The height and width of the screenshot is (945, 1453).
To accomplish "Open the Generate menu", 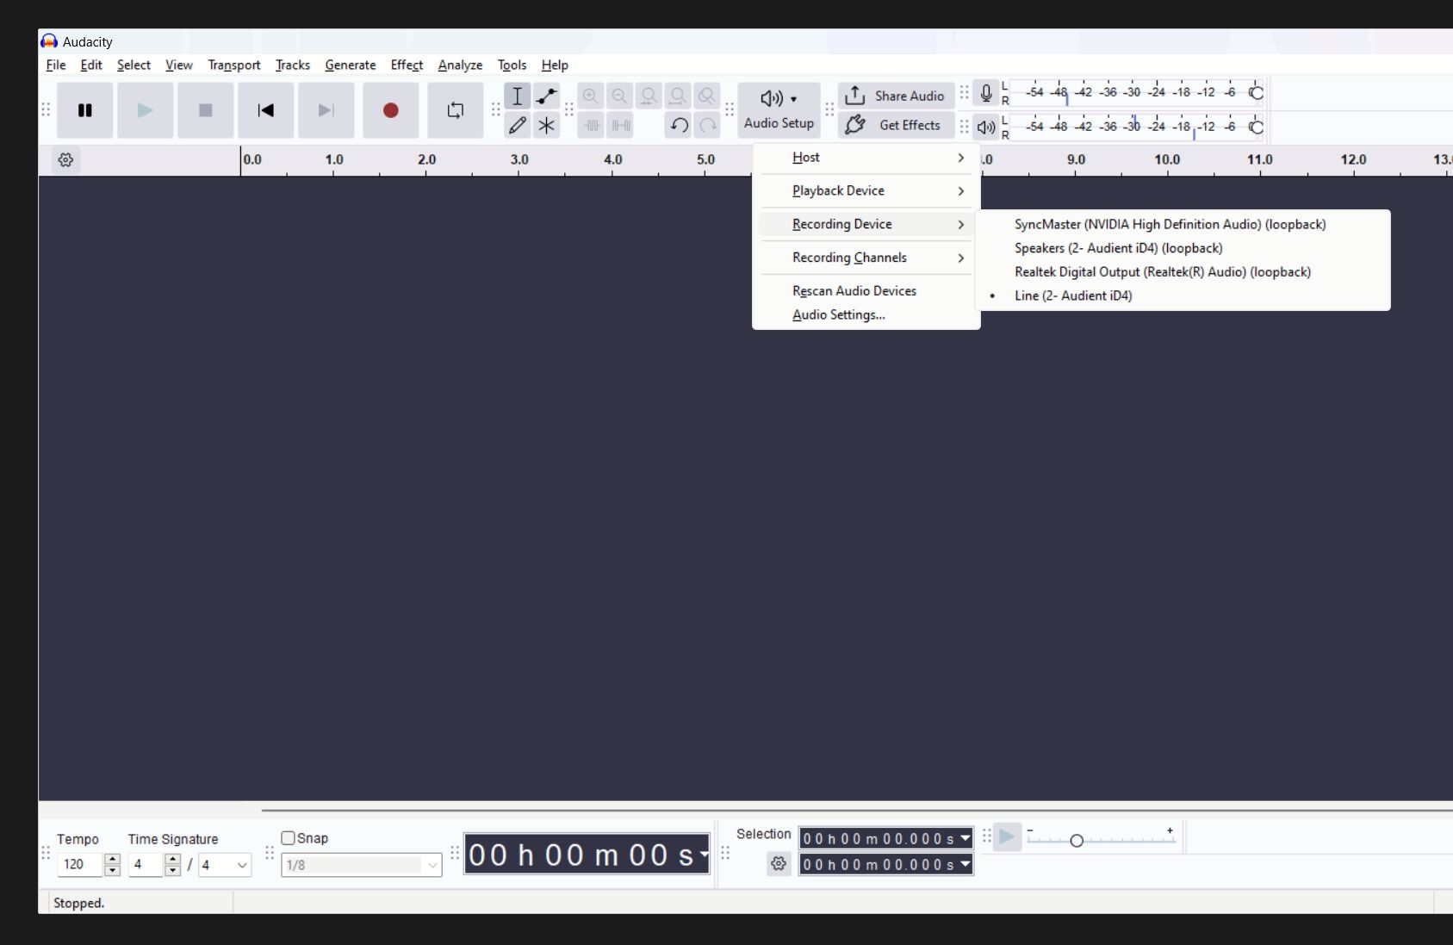I will click(351, 65).
